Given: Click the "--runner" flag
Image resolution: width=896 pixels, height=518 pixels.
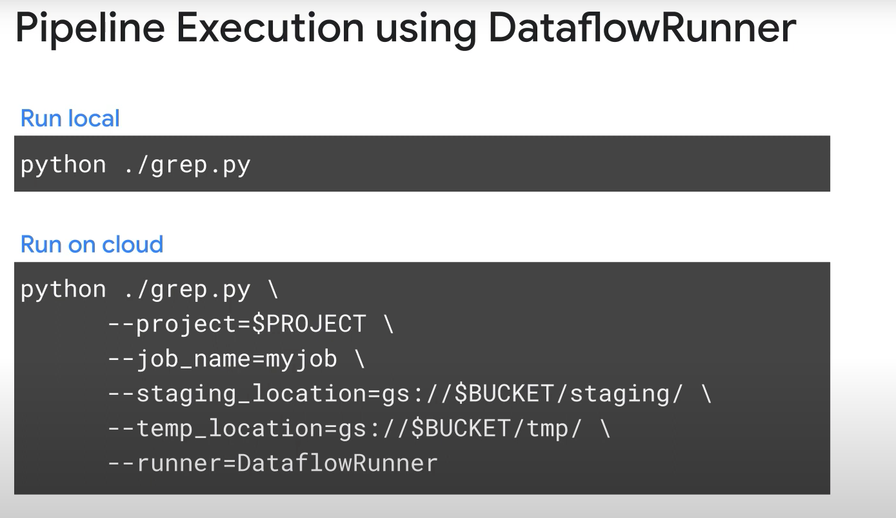Looking at the screenshot, I should pyautogui.click(x=164, y=463).
